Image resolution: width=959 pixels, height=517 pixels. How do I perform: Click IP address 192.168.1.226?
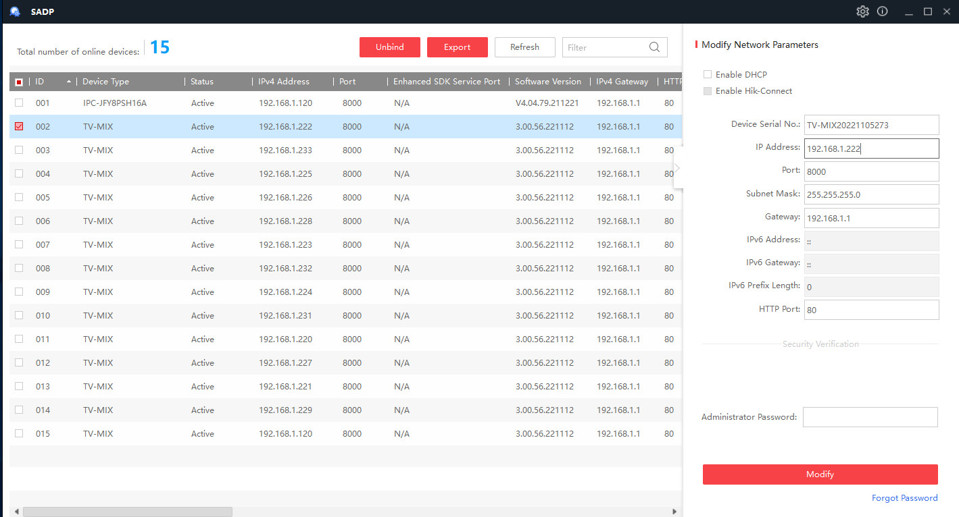click(x=285, y=198)
